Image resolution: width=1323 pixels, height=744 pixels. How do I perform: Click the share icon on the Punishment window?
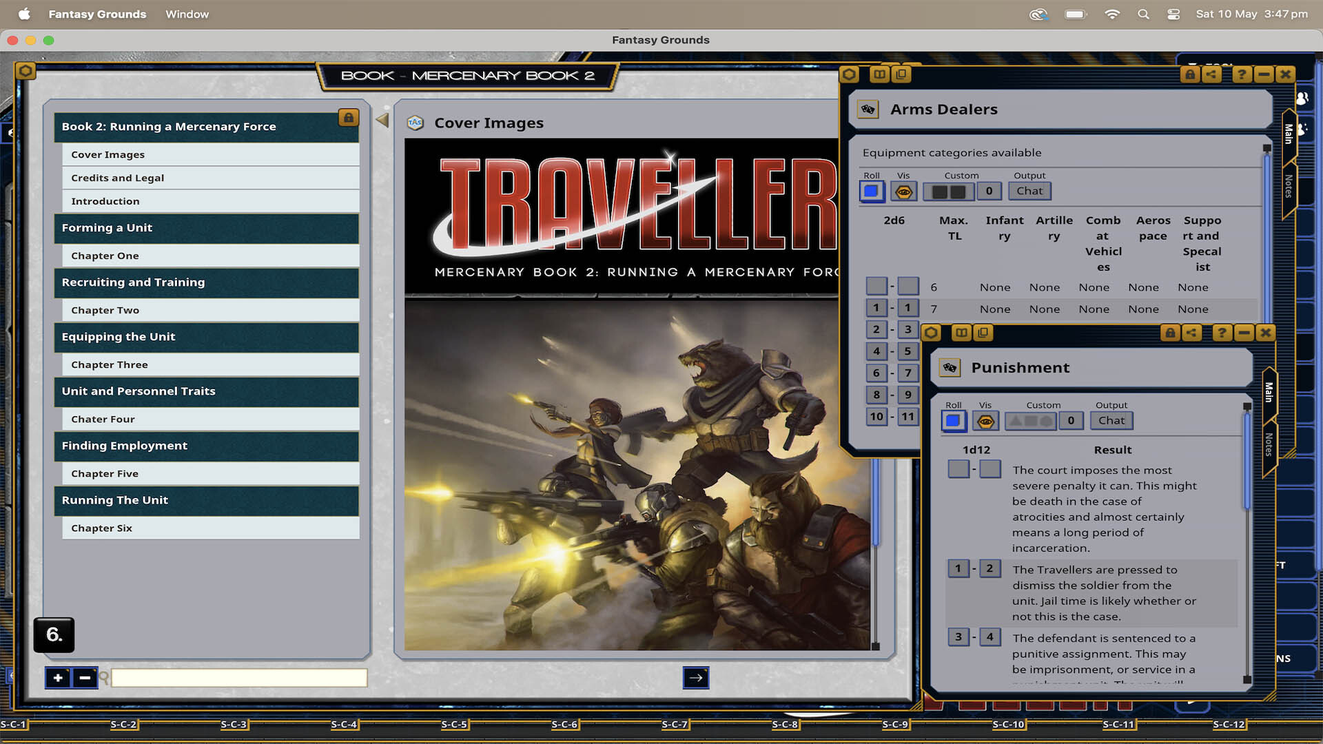click(1193, 333)
